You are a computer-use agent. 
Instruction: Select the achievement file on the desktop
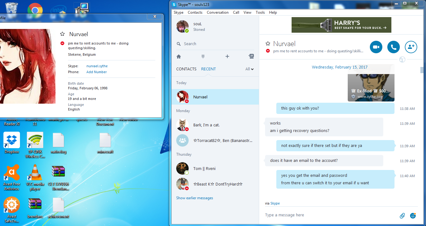pyautogui.click(x=58, y=208)
